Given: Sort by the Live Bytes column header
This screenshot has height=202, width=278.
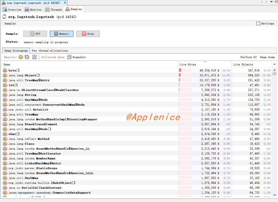Looking at the screenshot, I should [205, 64].
